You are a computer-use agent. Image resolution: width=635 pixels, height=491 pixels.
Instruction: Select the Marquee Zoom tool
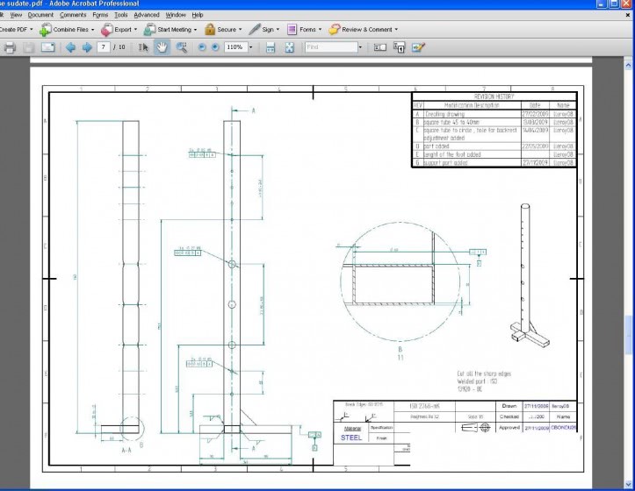click(182, 47)
